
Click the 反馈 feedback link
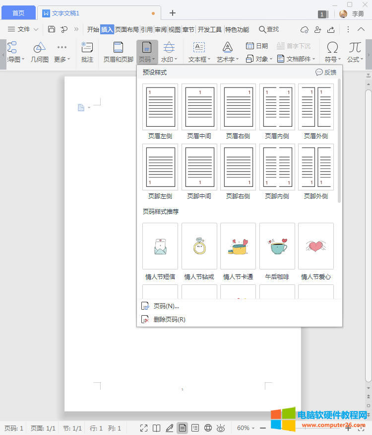tap(326, 72)
